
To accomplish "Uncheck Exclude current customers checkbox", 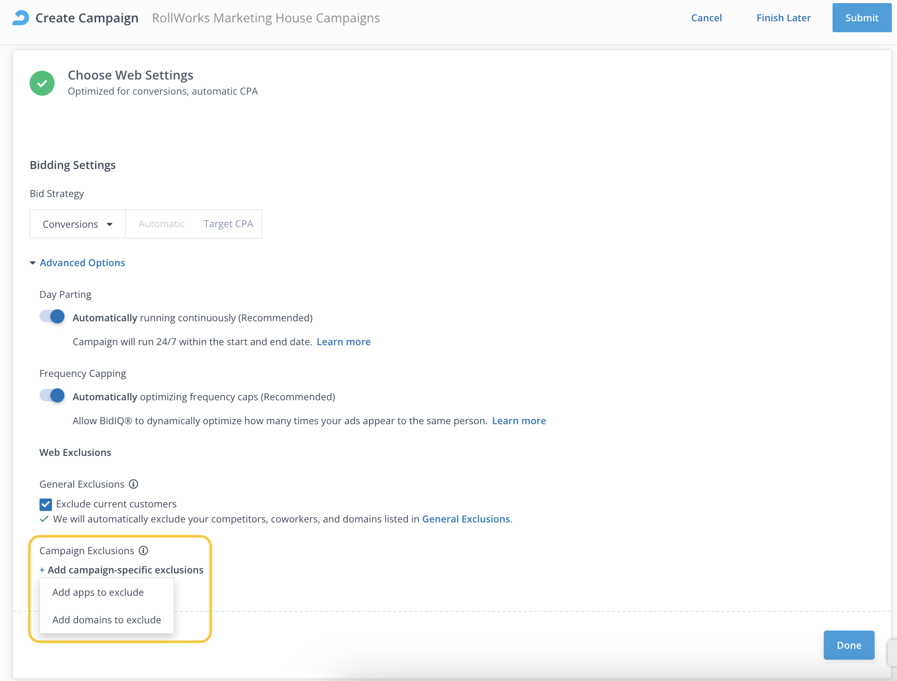I will [x=46, y=504].
